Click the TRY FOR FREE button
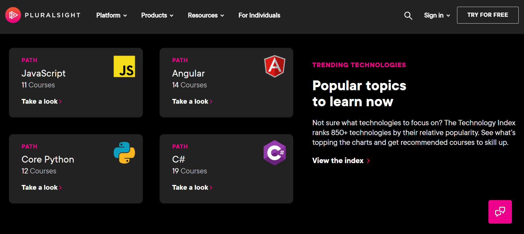 point(488,15)
